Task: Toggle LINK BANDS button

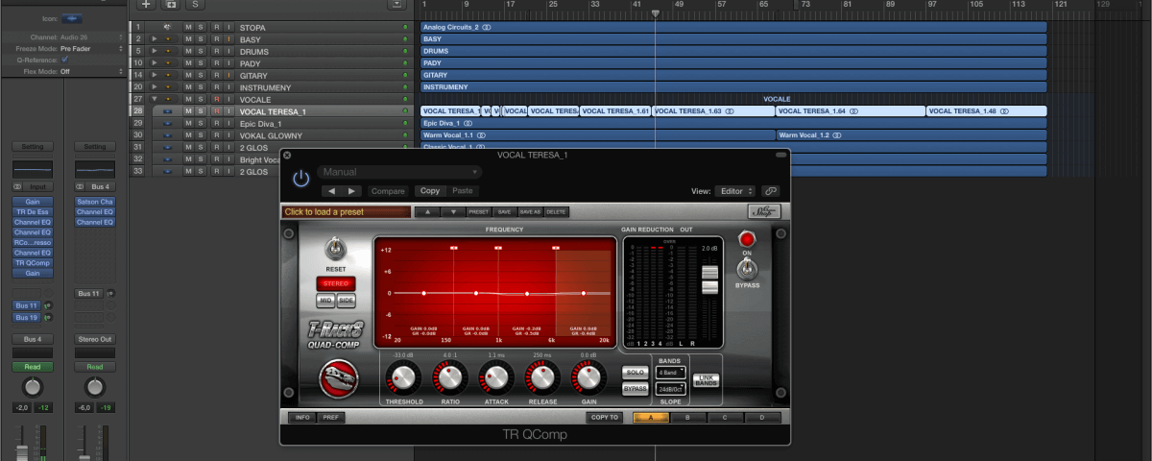Action: coord(706,379)
